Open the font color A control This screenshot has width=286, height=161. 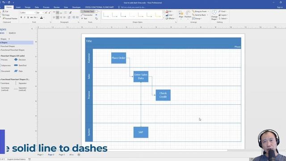[x=42, y=17]
